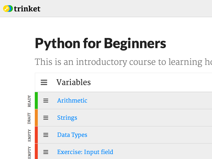Image resolution: width=212 pixels, height=159 pixels.
Task: Click the hamburger icon beside Variables
Action: pyautogui.click(x=44, y=82)
